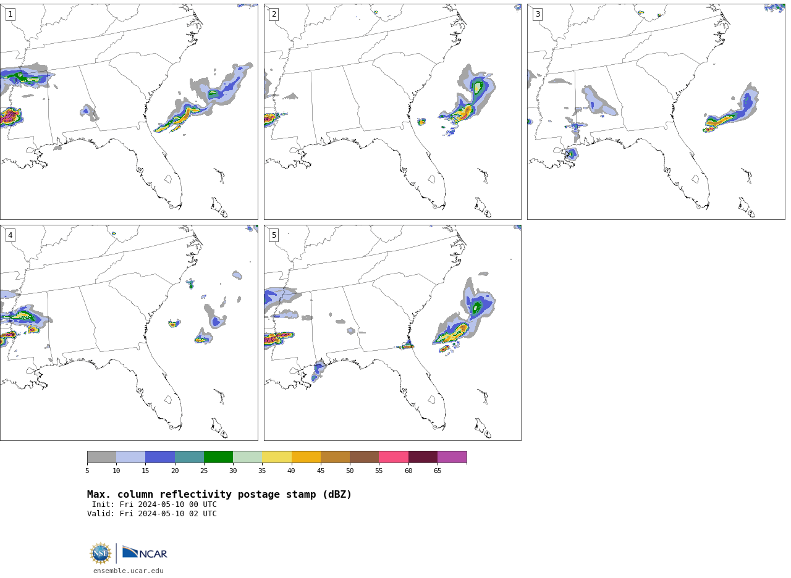Click the colorbar tick label 35

(262, 471)
